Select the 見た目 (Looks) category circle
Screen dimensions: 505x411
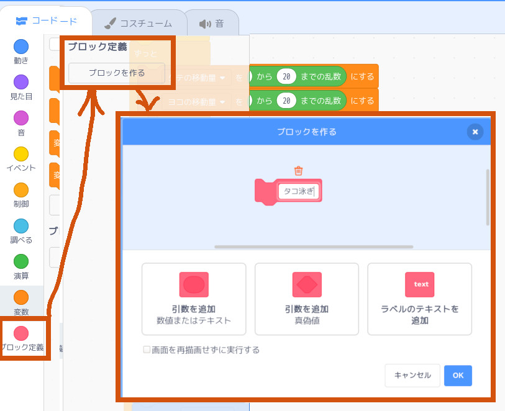[x=21, y=82]
